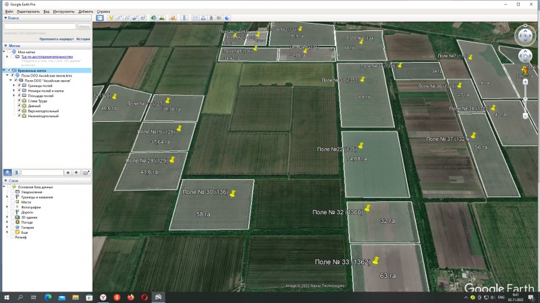
Task: Click the add folder icon in places panel
Action: [86, 172]
